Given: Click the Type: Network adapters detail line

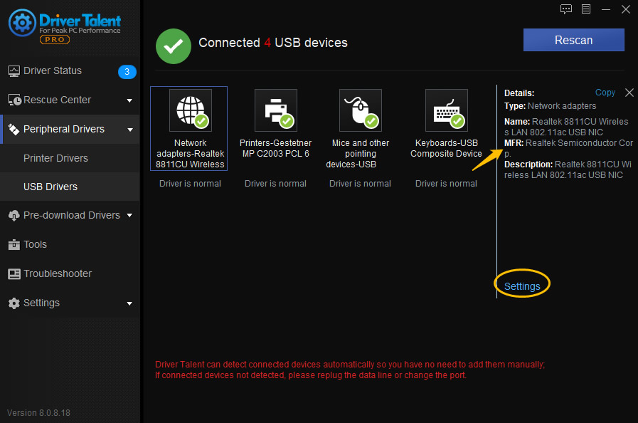Looking at the screenshot, I should click(x=550, y=106).
